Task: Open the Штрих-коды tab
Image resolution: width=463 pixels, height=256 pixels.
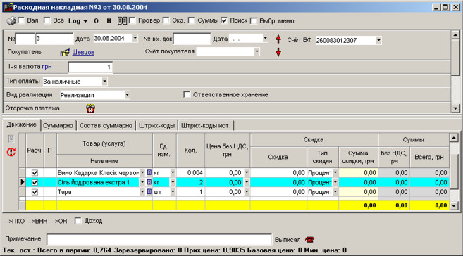Action: (156, 125)
